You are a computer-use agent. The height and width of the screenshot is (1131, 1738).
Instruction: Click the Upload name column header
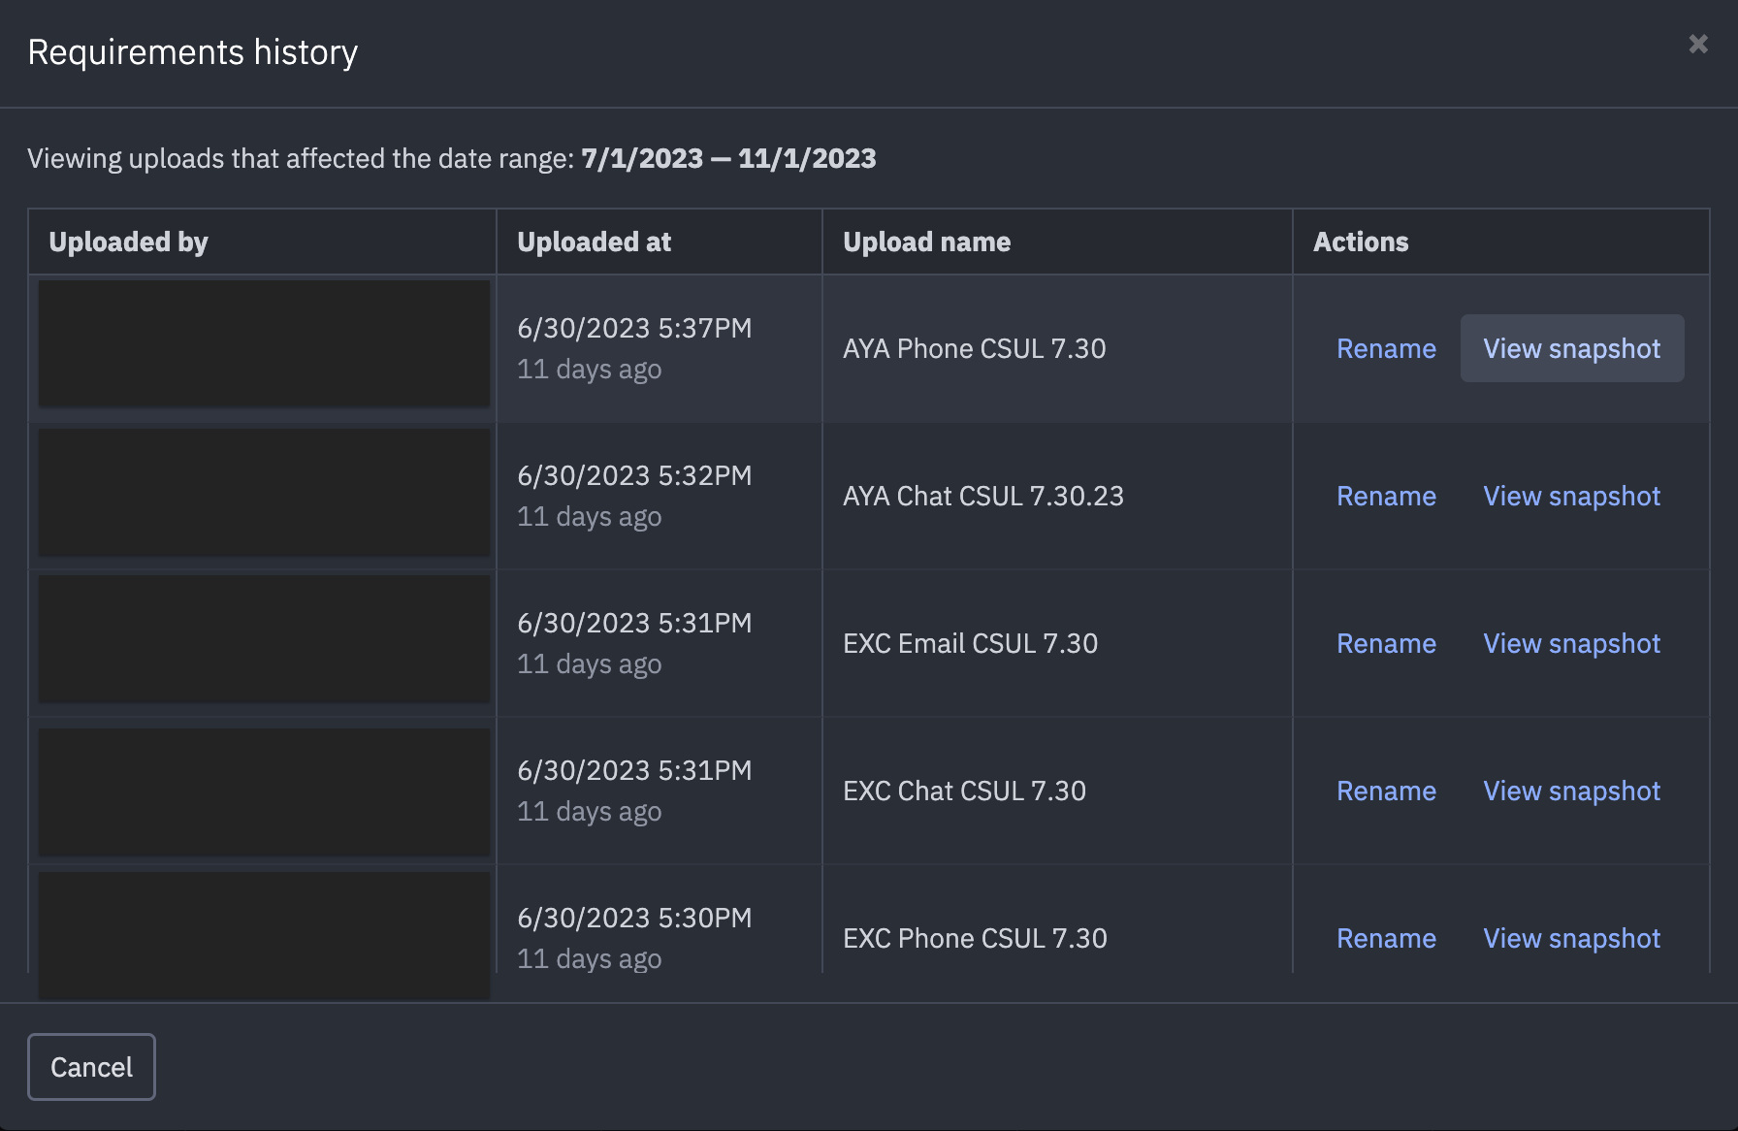(926, 242)
